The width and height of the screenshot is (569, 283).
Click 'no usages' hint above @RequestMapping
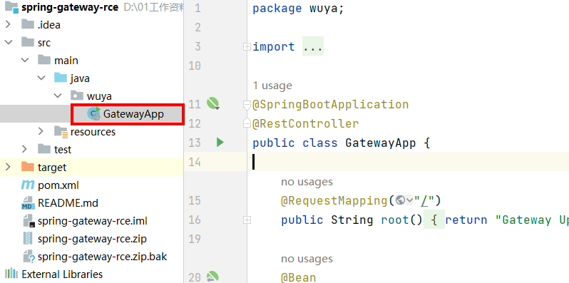coord(307,181)
